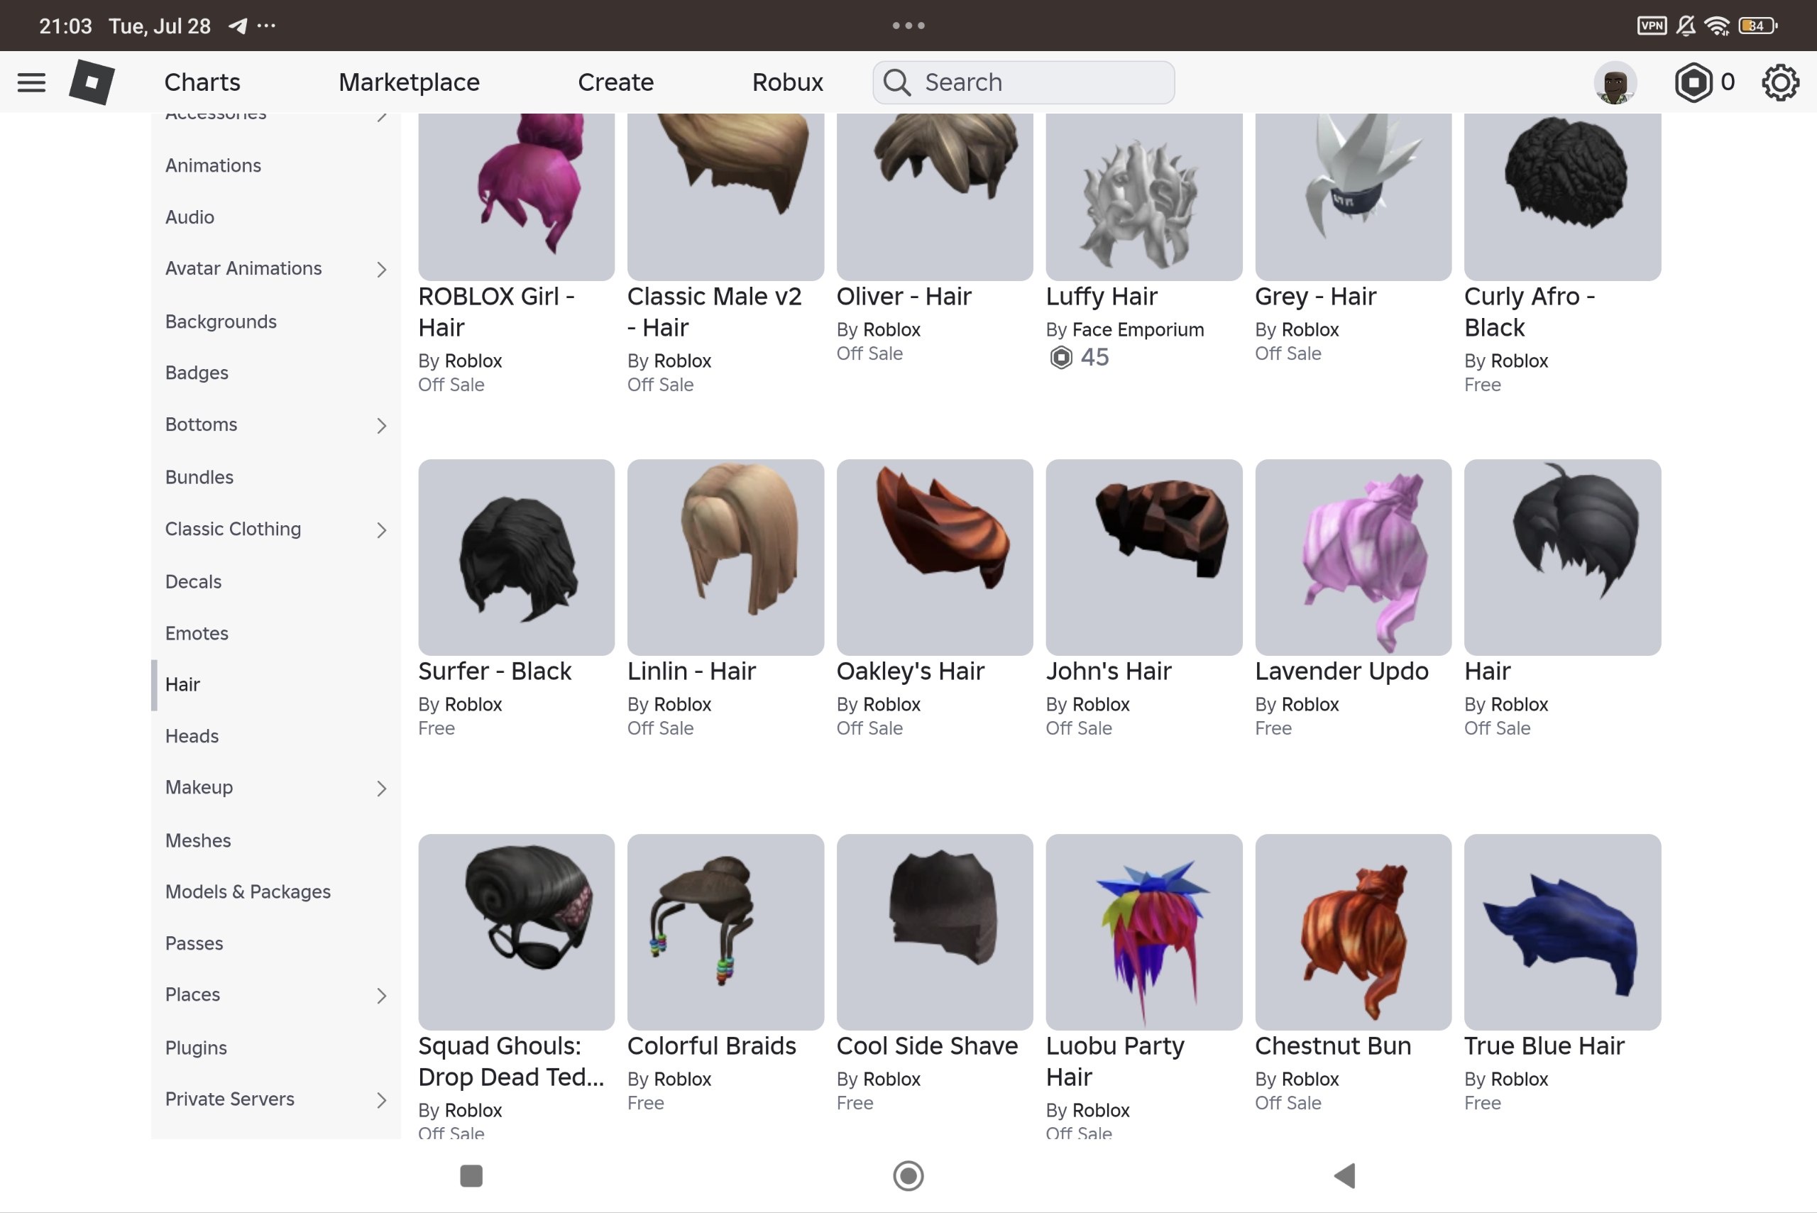Click Roblox creator under Cool Side Shave
The image size is (1817, 1213).
click(892, 1079)
